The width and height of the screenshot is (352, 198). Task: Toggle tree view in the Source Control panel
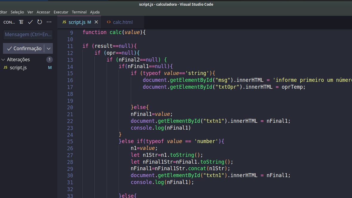[21, 22]
